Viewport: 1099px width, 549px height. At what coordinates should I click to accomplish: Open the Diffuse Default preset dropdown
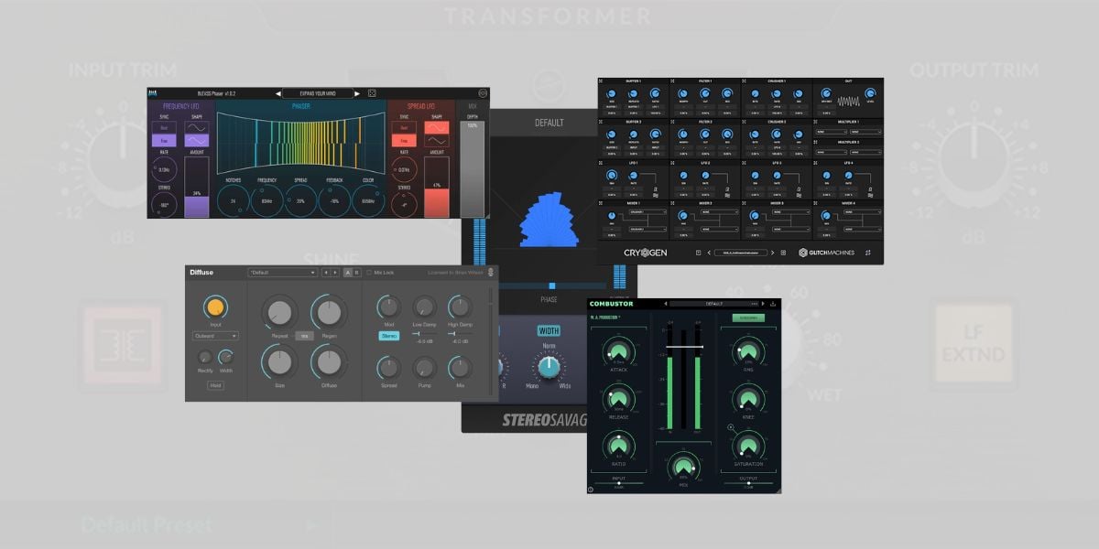(x=282, y=273)
